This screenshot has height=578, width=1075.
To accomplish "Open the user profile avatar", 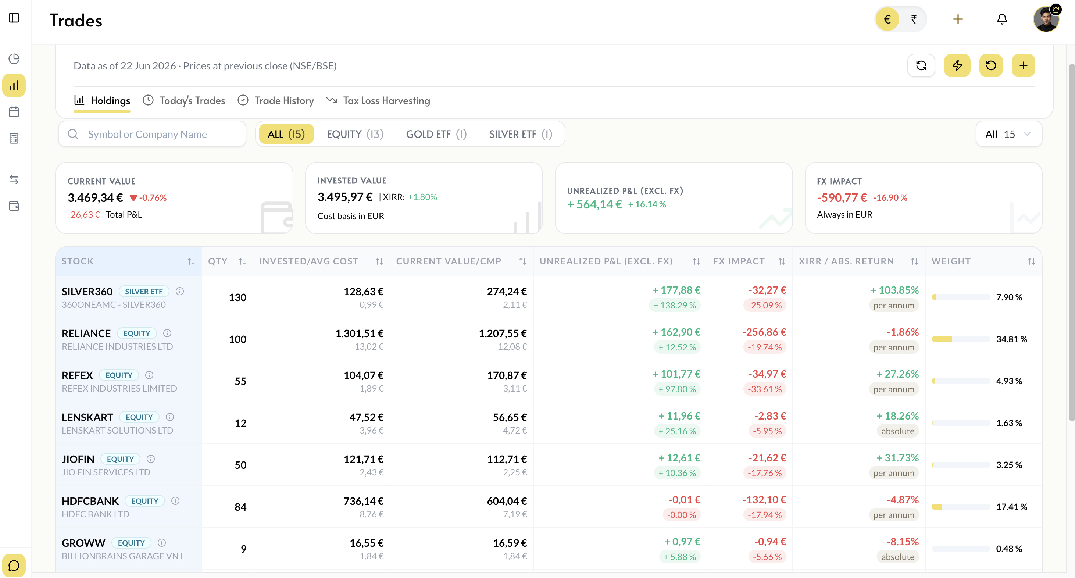I will coord(1046,19).
